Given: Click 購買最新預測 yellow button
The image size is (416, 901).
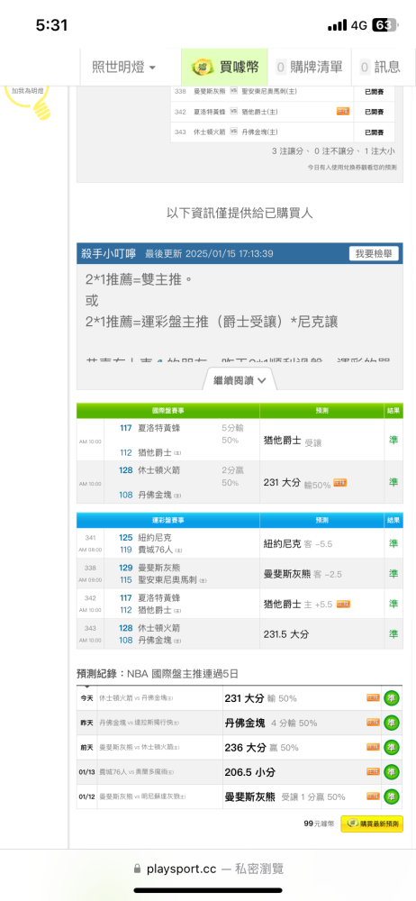Looking at the screenshot, I should pos(372,824).
